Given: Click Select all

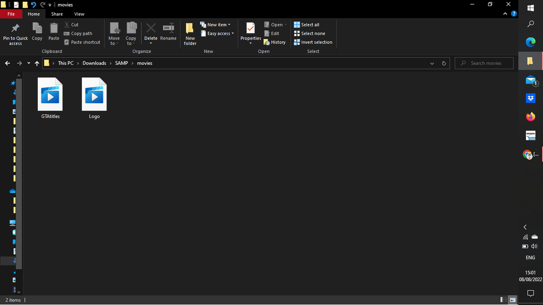Looking at the screenshot, I should point(307,25).
